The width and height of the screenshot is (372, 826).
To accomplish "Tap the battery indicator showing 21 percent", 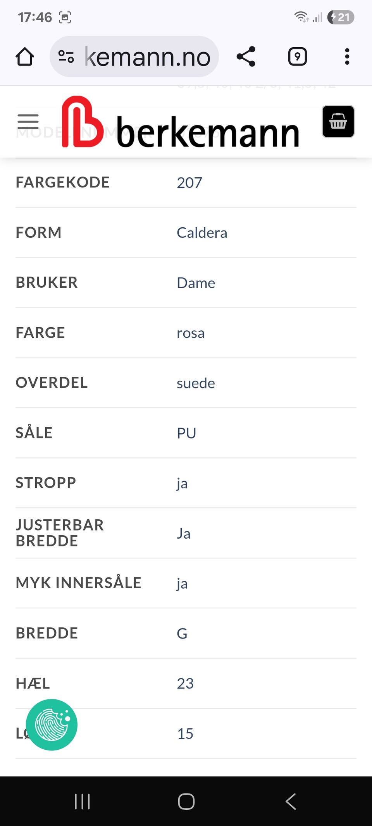I will [x=341, y=17].
